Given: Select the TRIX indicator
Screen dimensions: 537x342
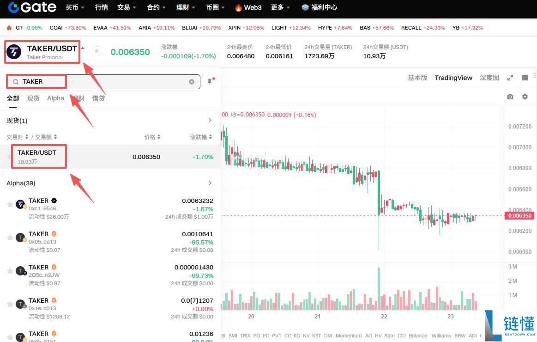Looking at the screenshot, I should point(245,336).
